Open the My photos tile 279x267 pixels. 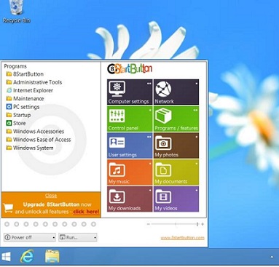176,146
